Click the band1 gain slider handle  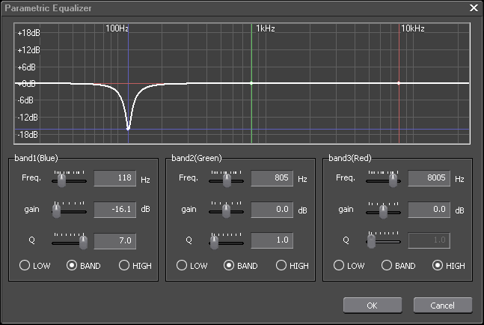(57, 211)
